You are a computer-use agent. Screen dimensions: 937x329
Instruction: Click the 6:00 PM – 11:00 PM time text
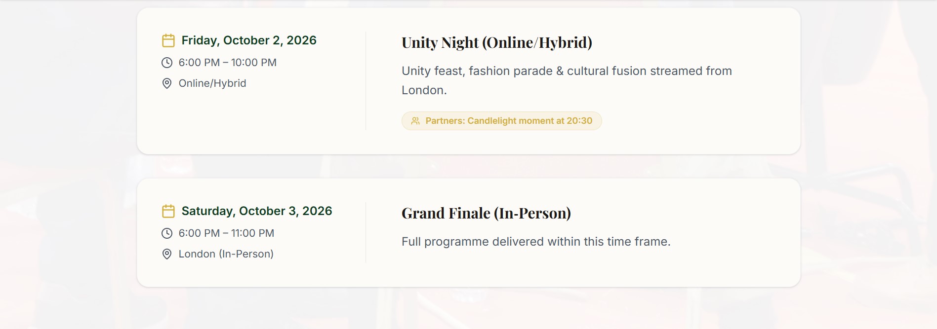coord(226,233)
